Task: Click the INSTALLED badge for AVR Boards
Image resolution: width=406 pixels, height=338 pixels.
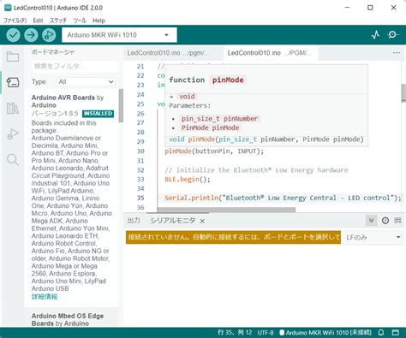Action: pyautogui.click(x=98, y=114)
